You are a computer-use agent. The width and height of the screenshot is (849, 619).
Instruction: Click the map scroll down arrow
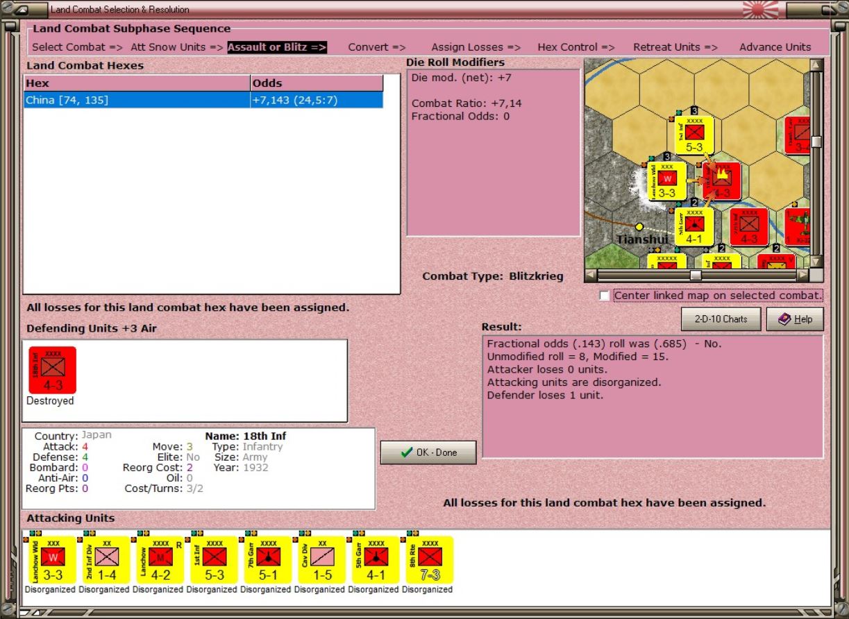pyautogui.click(x=816, y=262)
